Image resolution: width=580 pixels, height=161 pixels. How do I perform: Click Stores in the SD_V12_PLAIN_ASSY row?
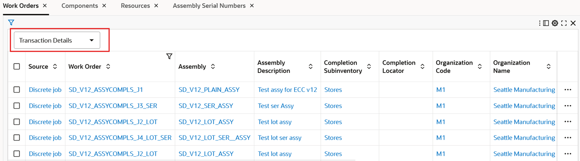coord(333,90)
